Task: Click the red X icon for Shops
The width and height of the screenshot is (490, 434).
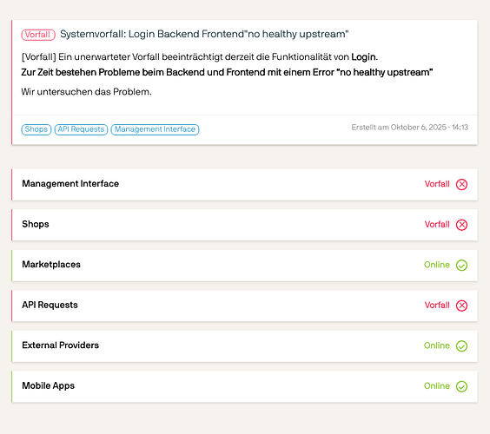Action: pyautogui.click(x=461, y=225)
